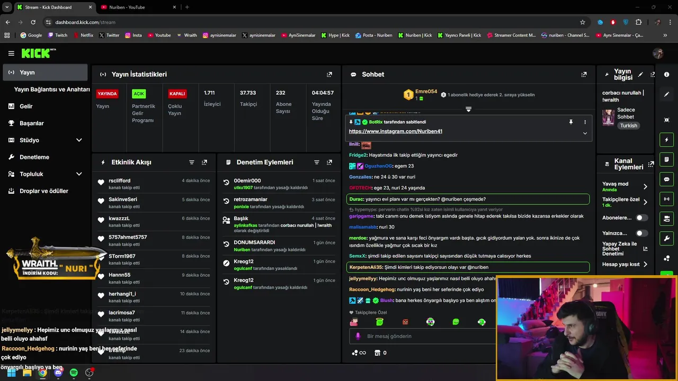Image resolution: width=678 pixels, height=381 pixels.
Task: Toggle the Abonelere... subscribers-only switch
Action: [x=641, y=217]
